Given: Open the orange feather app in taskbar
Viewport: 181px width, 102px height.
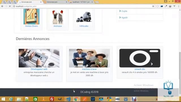Looking at the screenshot, I should 85,99.
